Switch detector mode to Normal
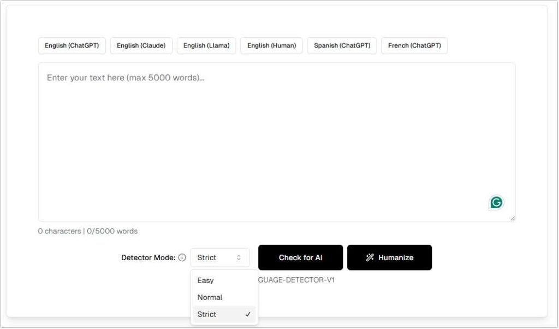The width and height of the screenshot is (559, 329). (x=210, y=297)
